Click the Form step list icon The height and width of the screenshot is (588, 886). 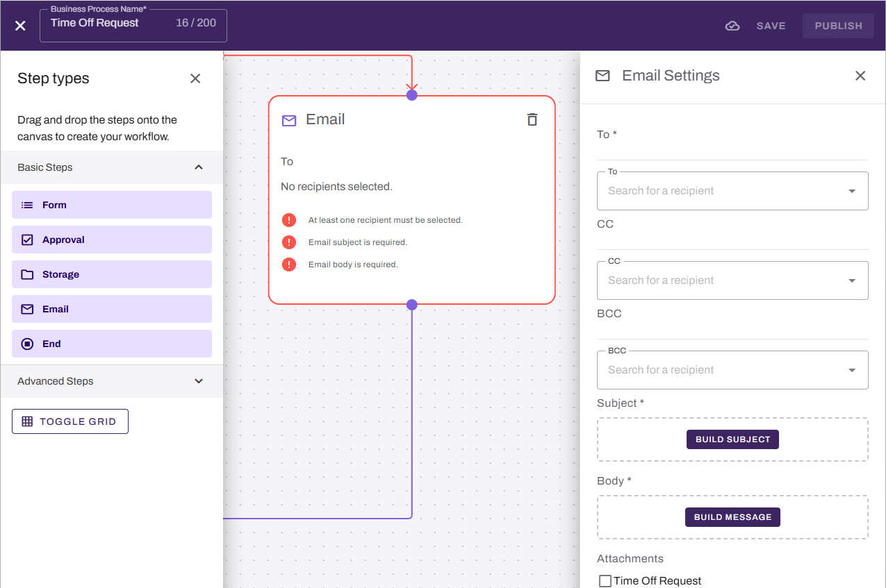pyautogui.click(x=27, y=205)
